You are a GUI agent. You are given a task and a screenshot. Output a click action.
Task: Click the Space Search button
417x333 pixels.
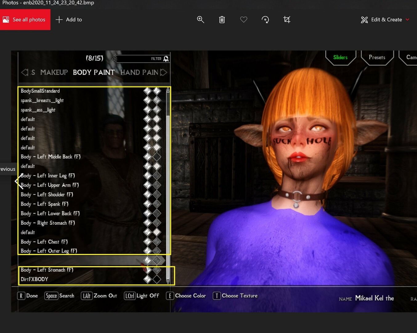[x=60, y=296]
